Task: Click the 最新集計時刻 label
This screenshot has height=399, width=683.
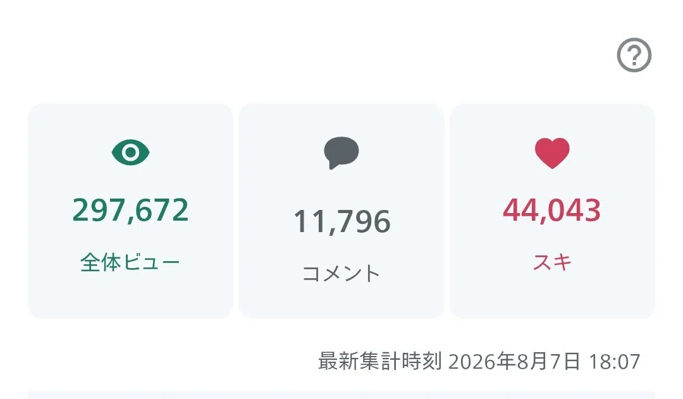Action: pos(380,362)
